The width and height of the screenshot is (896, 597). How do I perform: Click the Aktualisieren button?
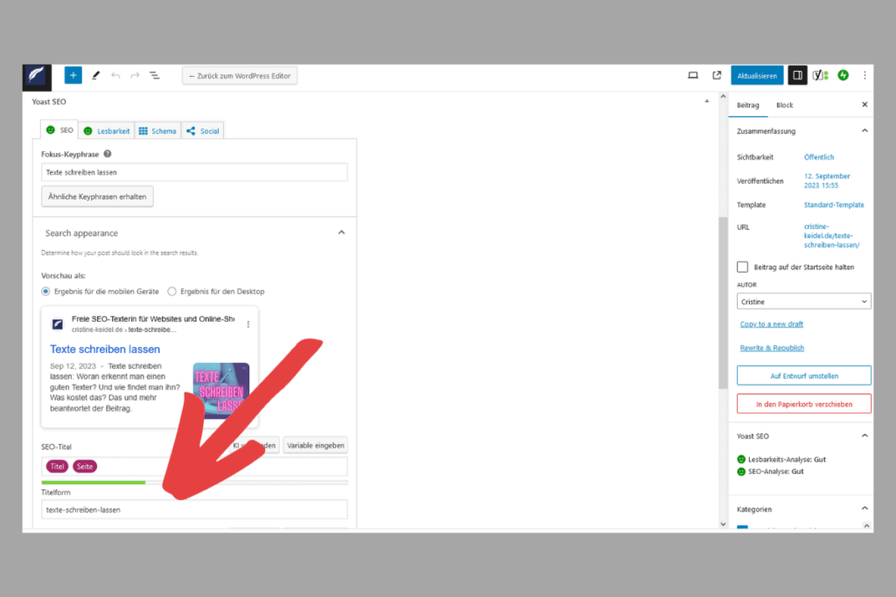pyautogui.click(x=757, y=75)
